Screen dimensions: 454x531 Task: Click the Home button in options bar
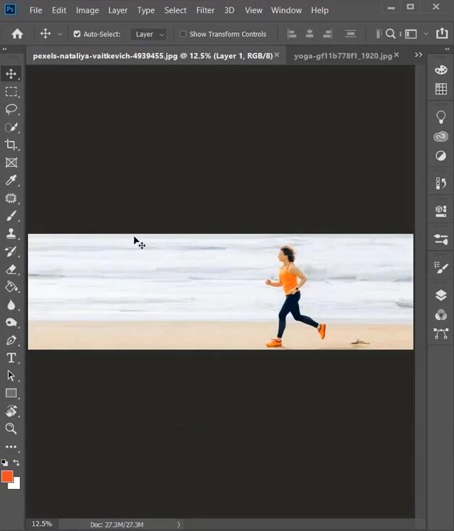(17, 34)
